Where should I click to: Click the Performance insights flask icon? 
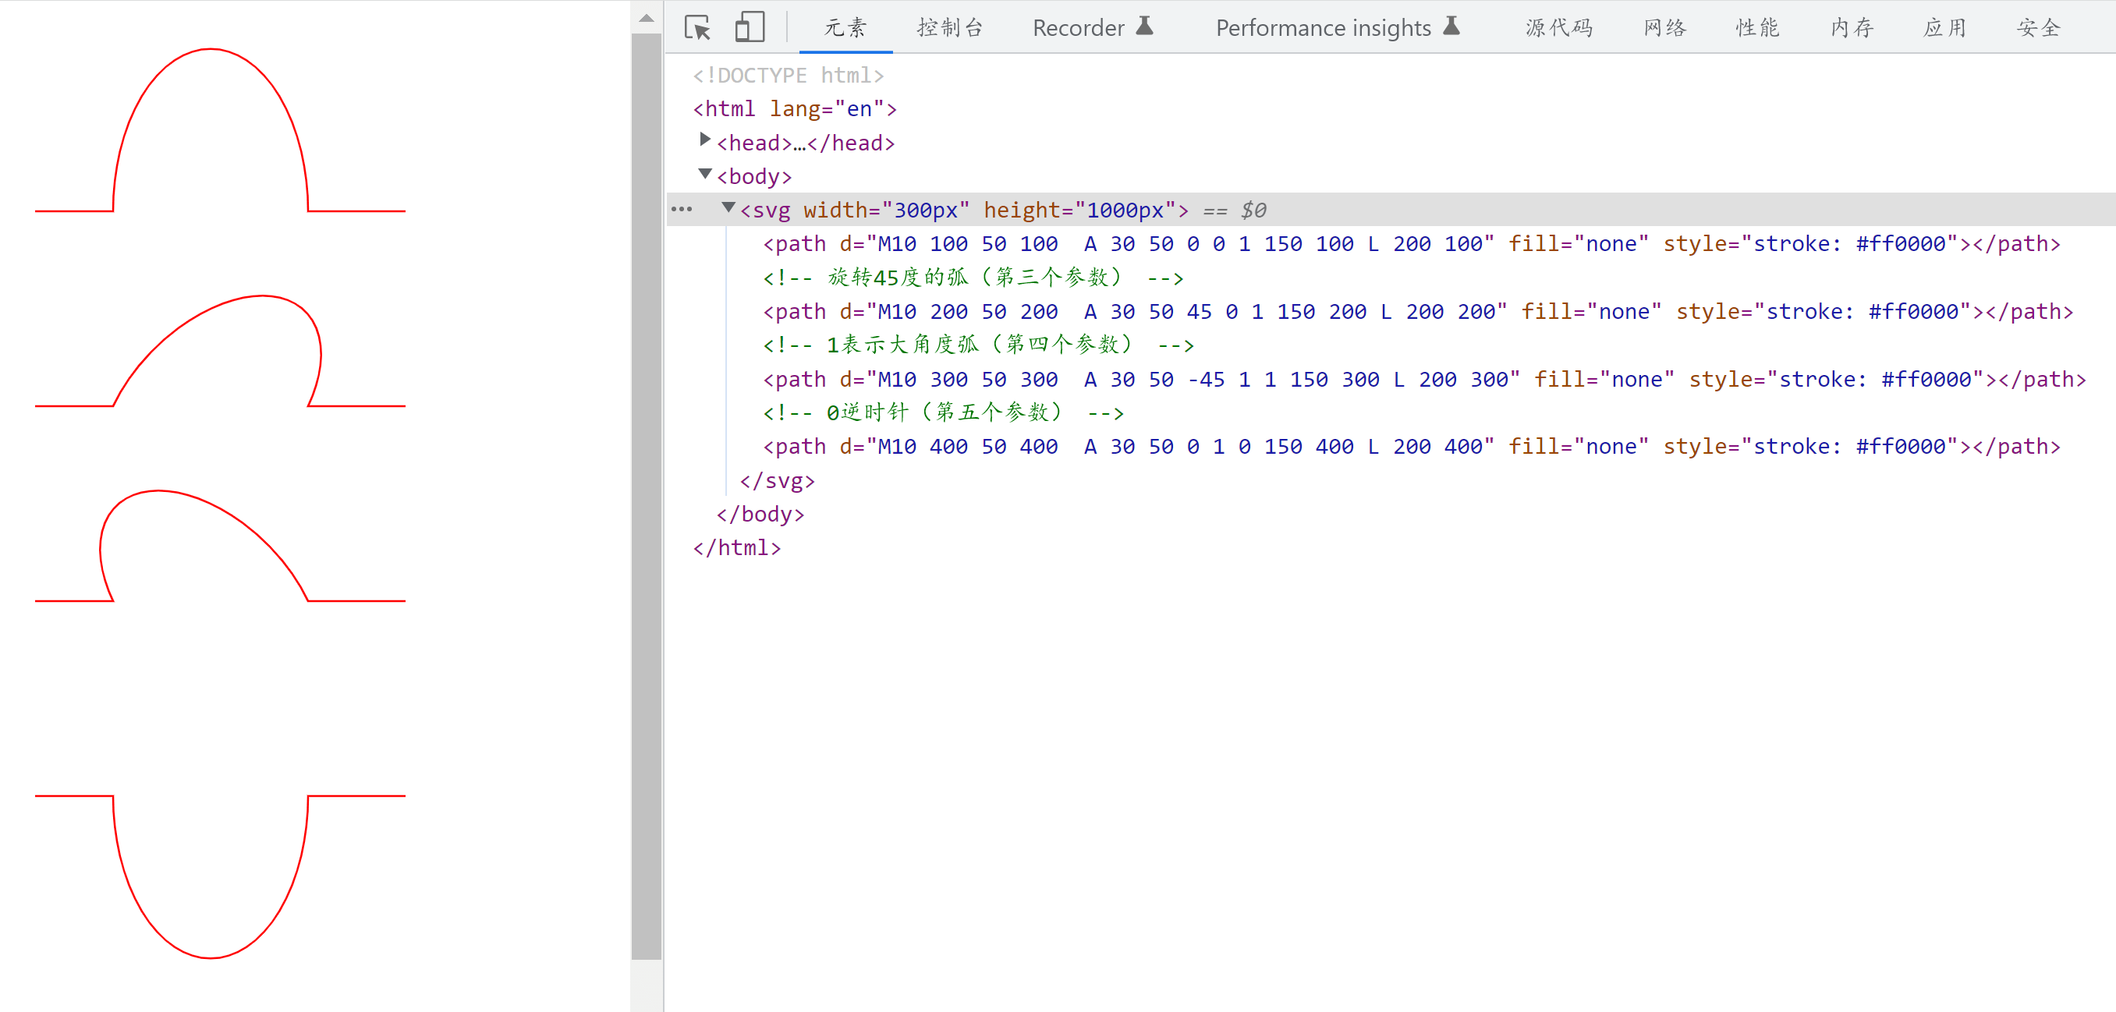(x=1451, y=27)
